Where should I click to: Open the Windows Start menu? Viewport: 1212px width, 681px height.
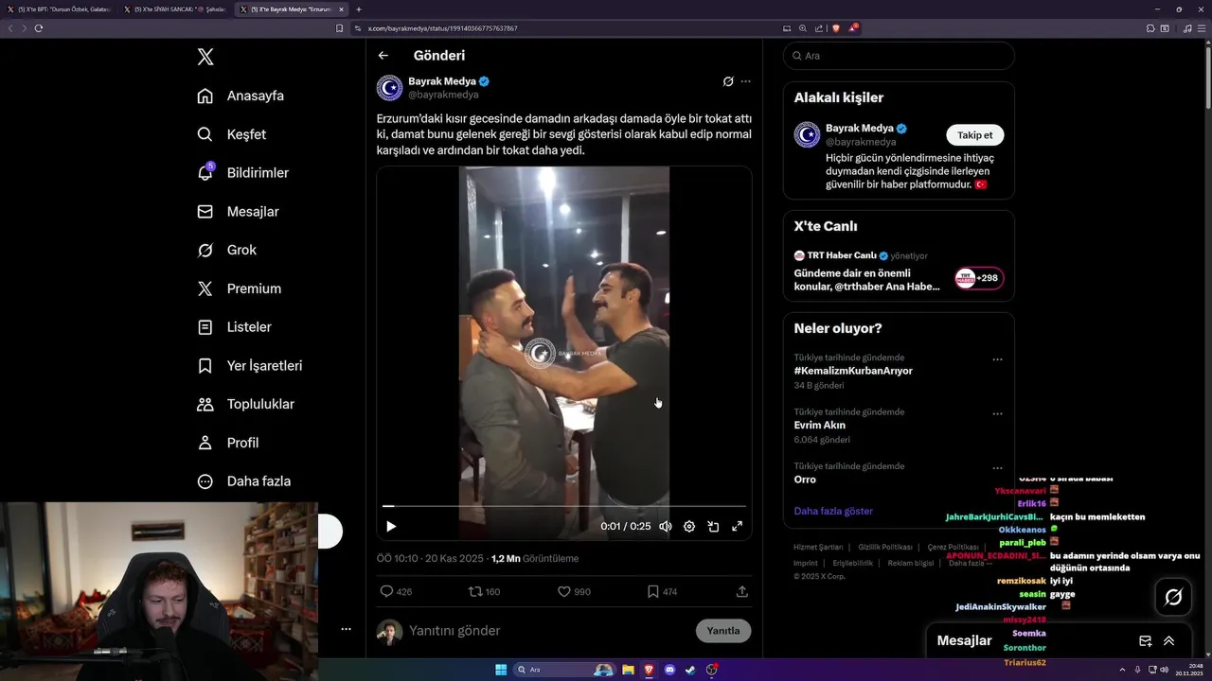click(501, 670)
